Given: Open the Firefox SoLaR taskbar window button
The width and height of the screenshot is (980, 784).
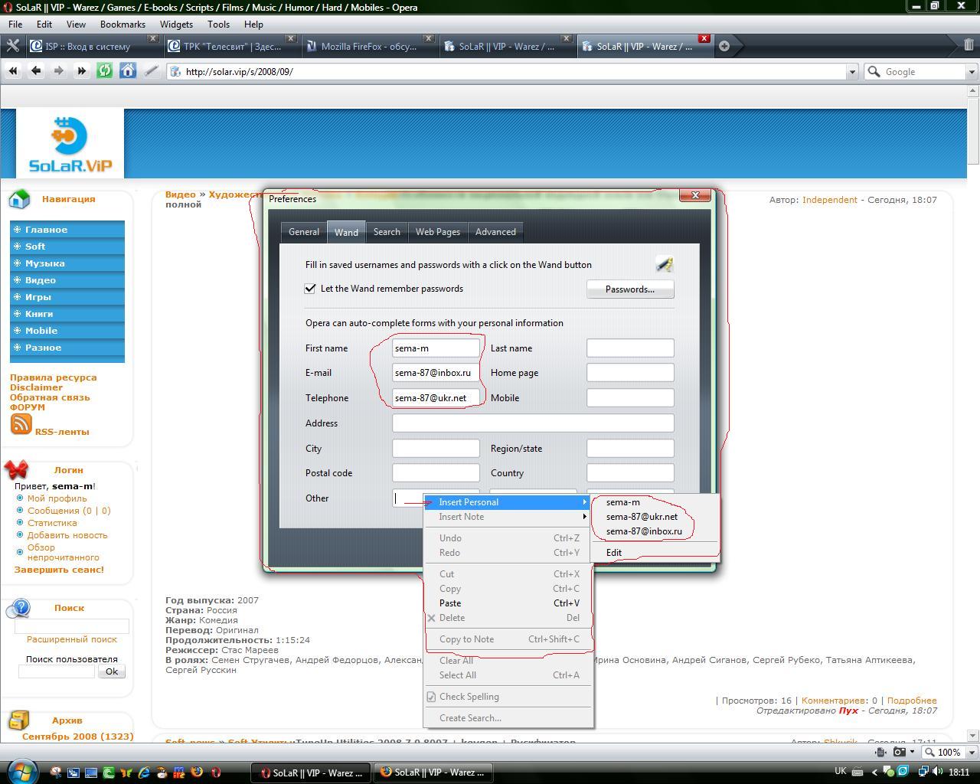Looking at the screenshot, I should pyautogui.click(x=433, y=773).
